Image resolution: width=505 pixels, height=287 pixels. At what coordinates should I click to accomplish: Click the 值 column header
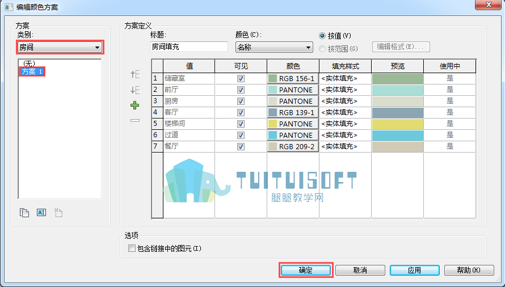189,66
